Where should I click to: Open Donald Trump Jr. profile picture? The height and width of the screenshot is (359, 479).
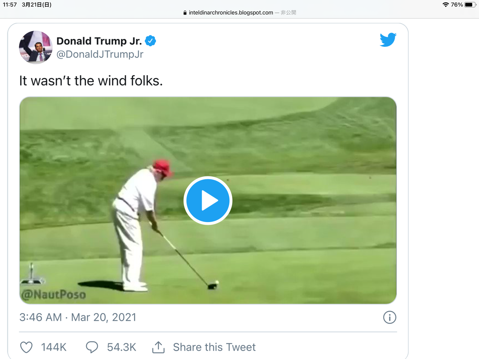pos(36,47)
